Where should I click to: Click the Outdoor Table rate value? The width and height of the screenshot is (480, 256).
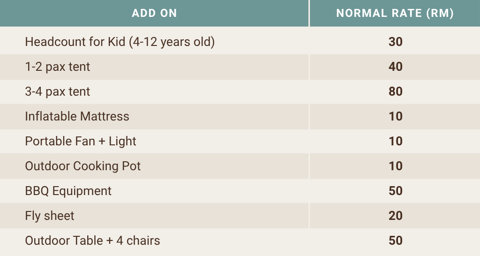tap(396, 241)
